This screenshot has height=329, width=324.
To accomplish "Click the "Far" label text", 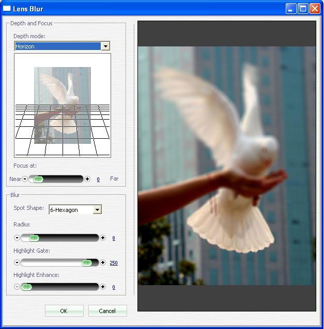I will [x=114, y=178].
